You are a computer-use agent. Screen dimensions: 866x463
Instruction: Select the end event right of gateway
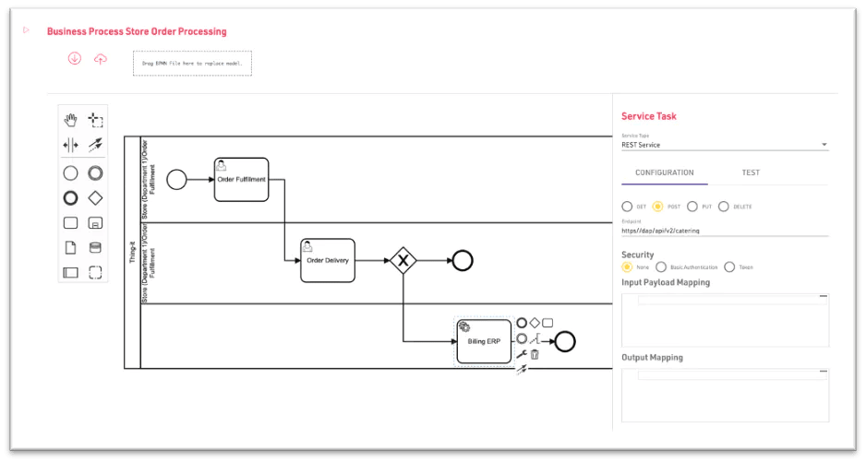(463, 260)
